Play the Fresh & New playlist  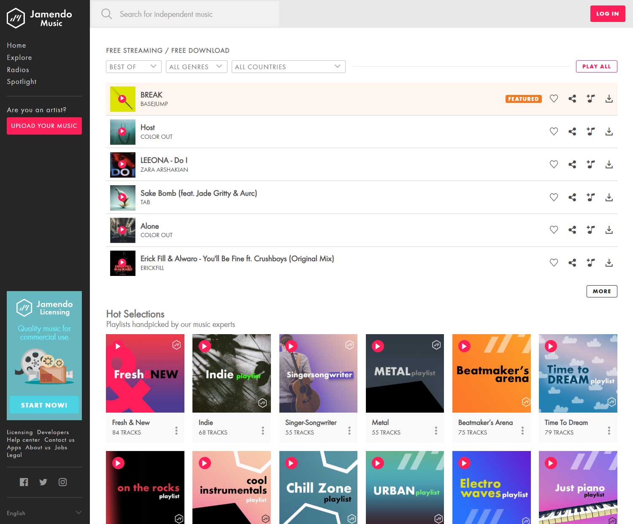point(118,346)
